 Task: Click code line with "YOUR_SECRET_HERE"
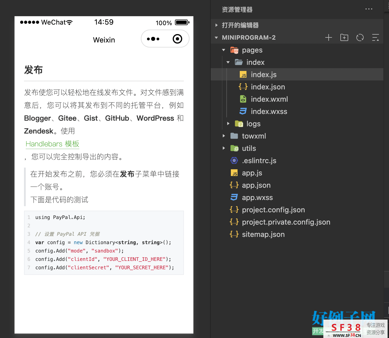click(x=105, y=268)
